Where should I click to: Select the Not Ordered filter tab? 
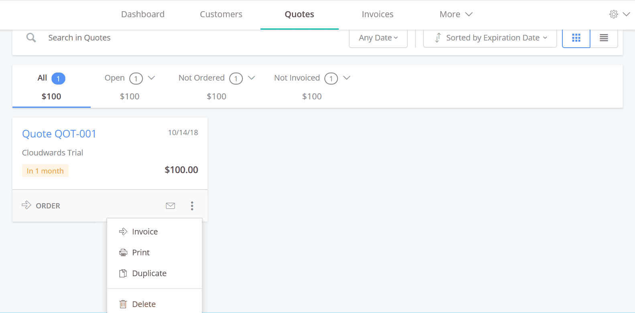click(217, 87)
